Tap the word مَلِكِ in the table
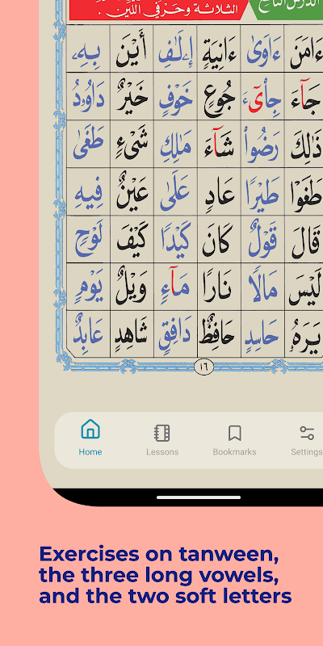This screenshot has height=646, width=323. pos(175,145)
